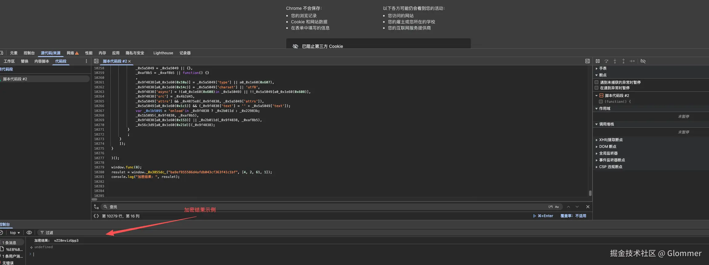Switch to the 替换 navigator tab
The height and width of the screenshot is (265, 709).
pos(24,61)
